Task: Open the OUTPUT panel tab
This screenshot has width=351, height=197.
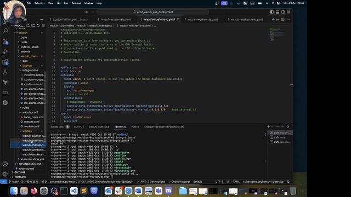Action: point(79,126)
